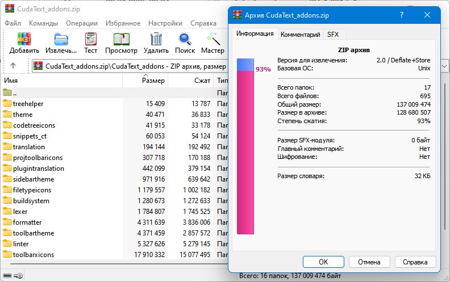Click the projtoolbaricons folder icon
Image resolution: width=450 pixels, height=282 pixels.
(x=7, y=157)
